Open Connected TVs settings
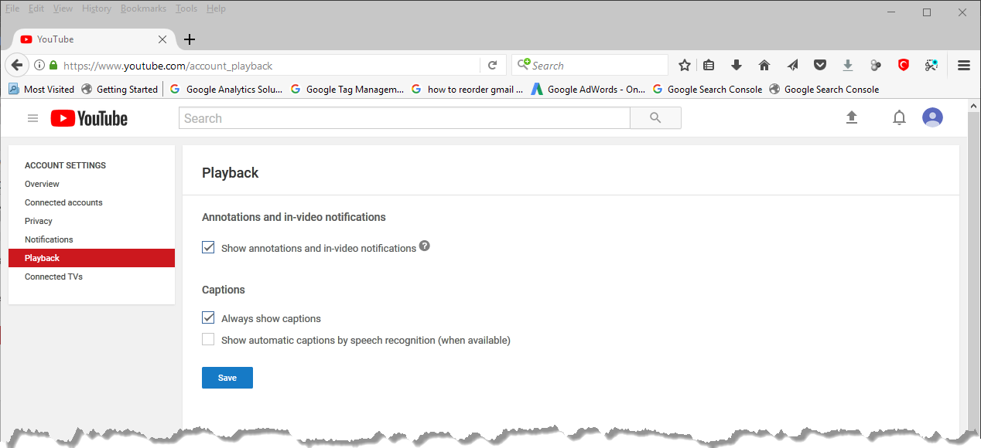 point(53,277)
